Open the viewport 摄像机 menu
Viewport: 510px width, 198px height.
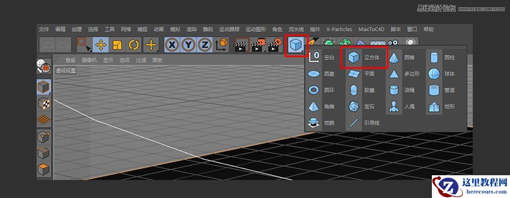click(89, 60)
